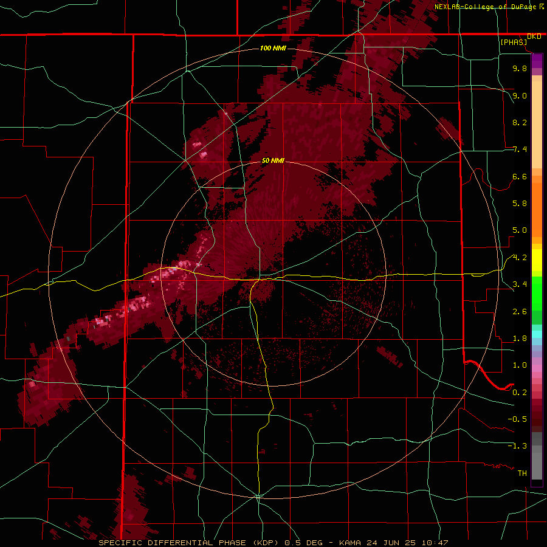The height and width of the screenshot is (547, 547).
Task: Click the DKD label above color scale
Action: [534, 36]
